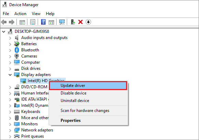
Task: Expand Audio inputs and outputs
Action: tap(10, 38)
